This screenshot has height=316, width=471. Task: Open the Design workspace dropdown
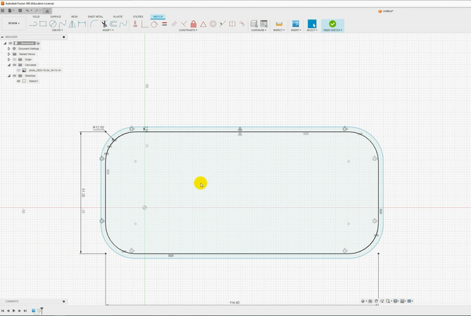coord(13,24)
